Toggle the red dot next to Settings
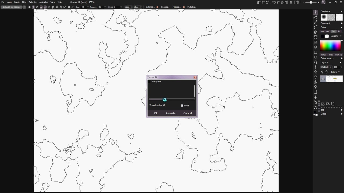The width and height of the screenshot is (344, 193). (x=157, y=7)
